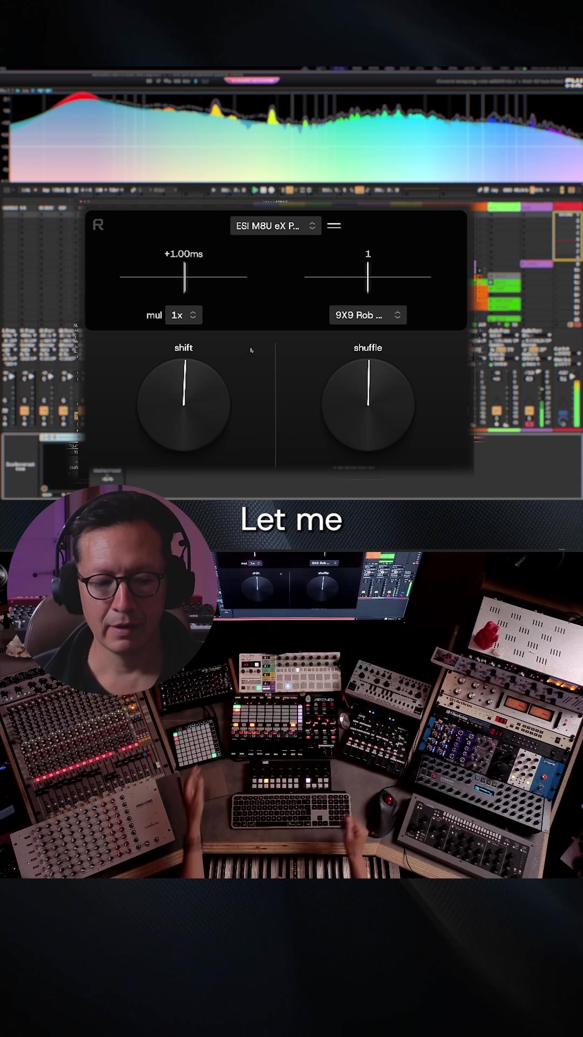
Task: Open the plugin hamburger menu icon
Action: coord(334,226)
